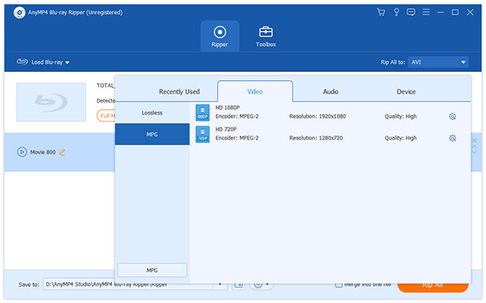Choose the Lossless format category
The image size is (486, 303).
point(152,113)
